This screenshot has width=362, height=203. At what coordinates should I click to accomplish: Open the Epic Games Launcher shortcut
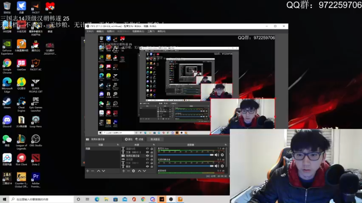36,104
